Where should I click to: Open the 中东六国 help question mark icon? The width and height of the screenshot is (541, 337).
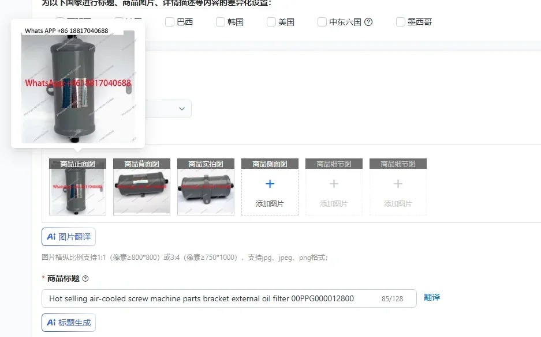tap(368, 22)
